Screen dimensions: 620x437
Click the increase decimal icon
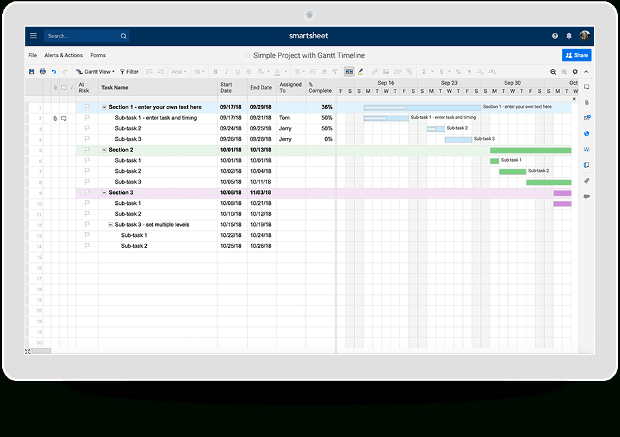(x=492, y=72)
